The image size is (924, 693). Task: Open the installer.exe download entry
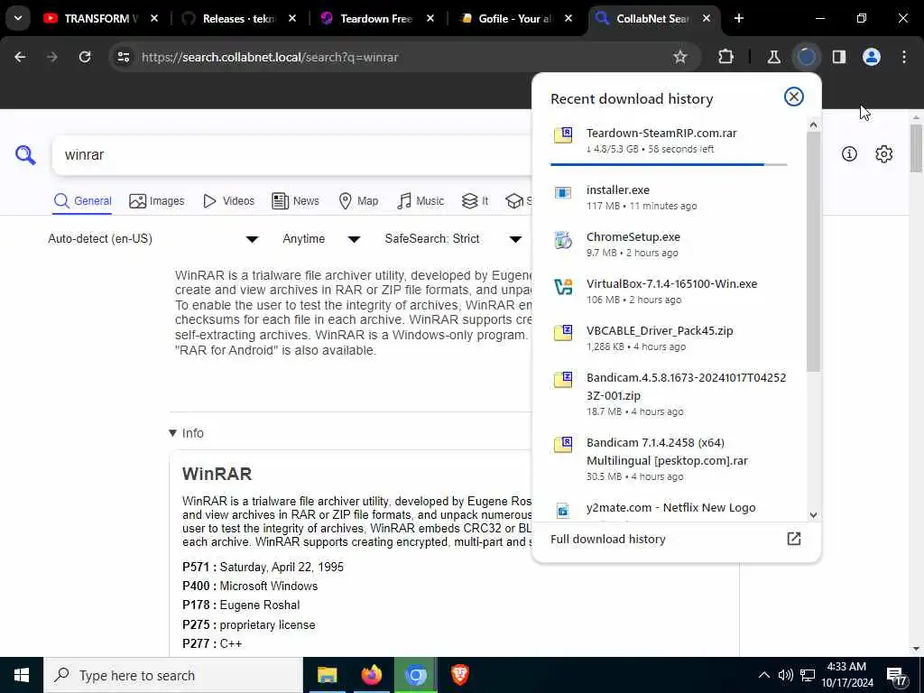click(x=669, y=197)
